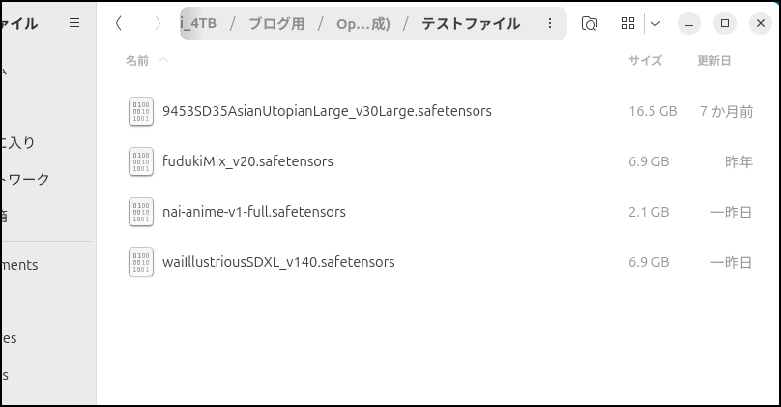Sort files by the 名前 column

click(137, 60)
